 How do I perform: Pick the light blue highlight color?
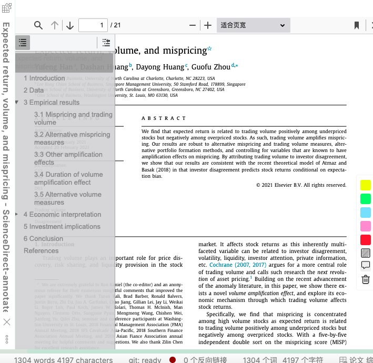[x=366, y=213]
